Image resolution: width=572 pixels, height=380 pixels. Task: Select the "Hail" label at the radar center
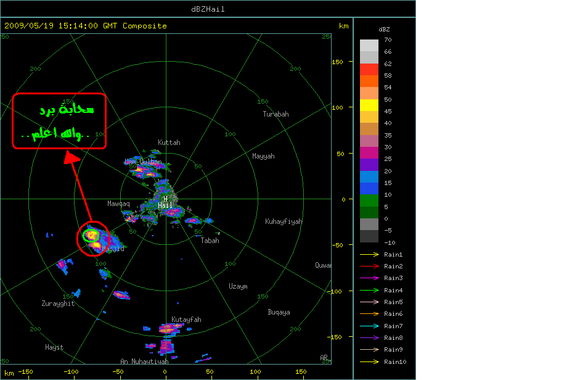click(x=165, y=205)
